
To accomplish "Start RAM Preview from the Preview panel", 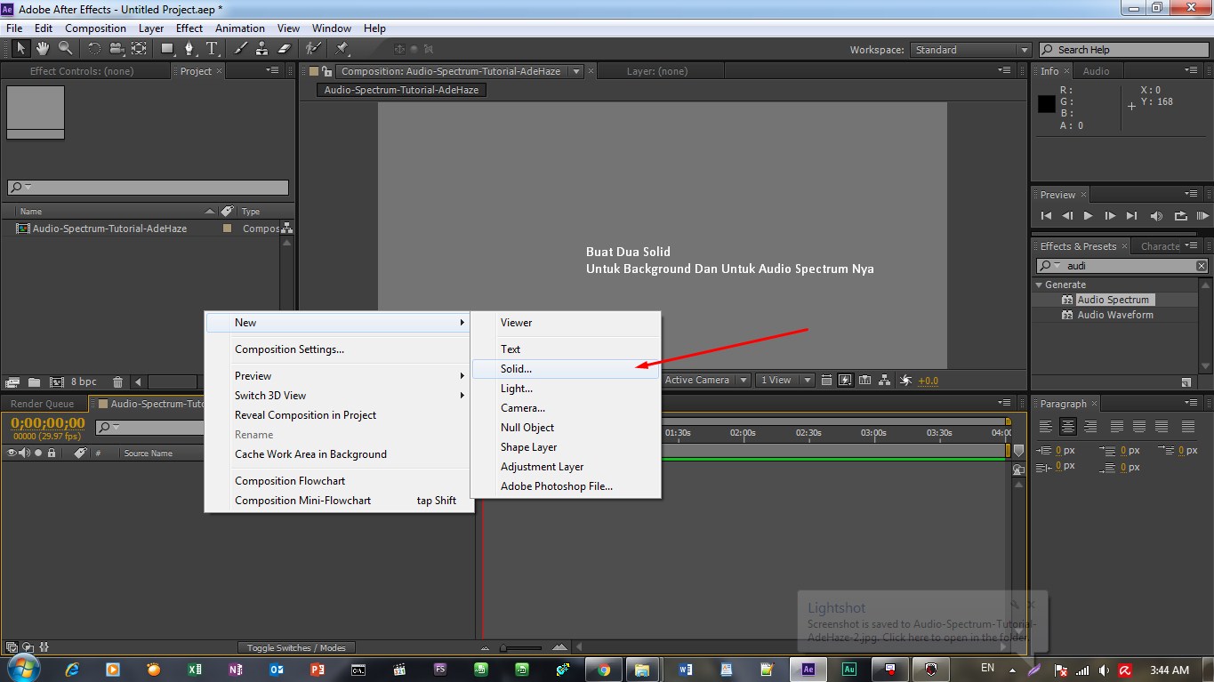I will (x=1203, y=215).
